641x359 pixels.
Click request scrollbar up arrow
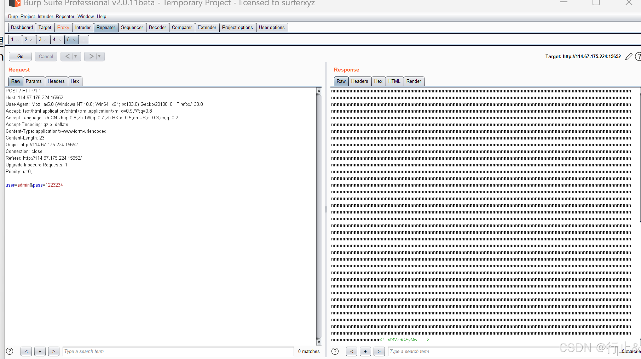point(319,91)
